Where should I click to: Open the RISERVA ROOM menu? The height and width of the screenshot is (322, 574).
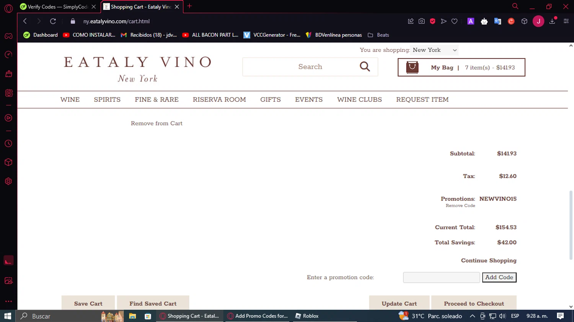coord(219,100)
